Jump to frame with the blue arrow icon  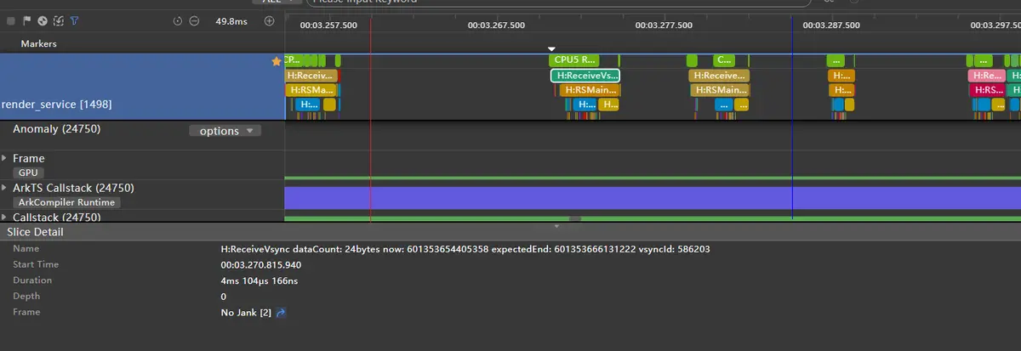tap(282, 313)
